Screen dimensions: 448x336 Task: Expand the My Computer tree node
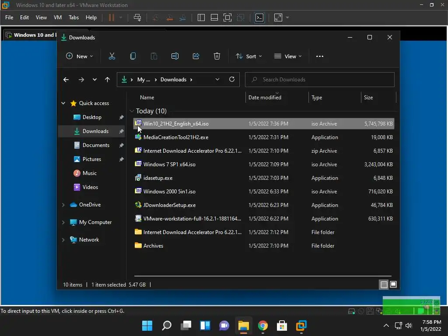(x=63, y=222)
